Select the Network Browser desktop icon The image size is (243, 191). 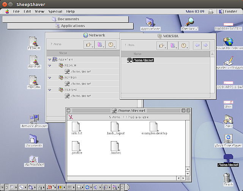pyautogui.click(x=34, y=121)
